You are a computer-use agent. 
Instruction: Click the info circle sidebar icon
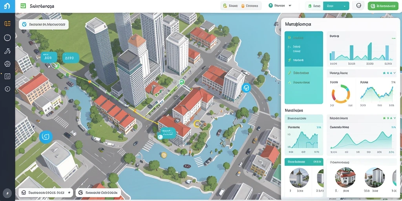(x=7, y=89)
